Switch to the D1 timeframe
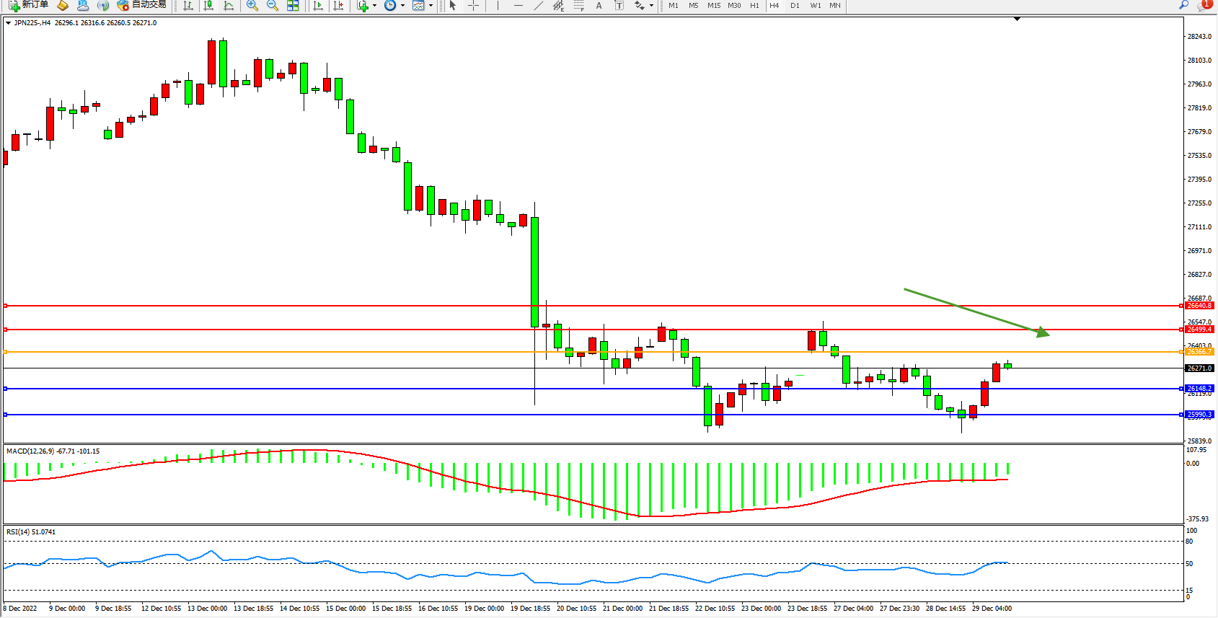The width and height of the screenshot is (1218, 618). pyautogui.click(x=795, y=6)
